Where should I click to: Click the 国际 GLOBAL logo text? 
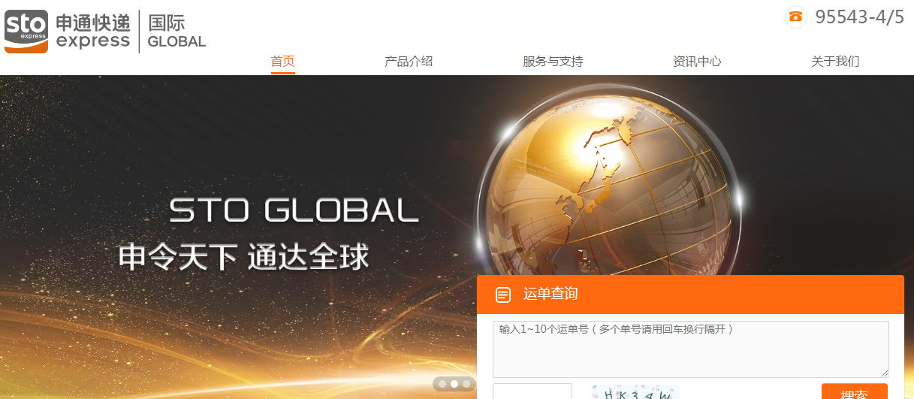coord(176,32)
